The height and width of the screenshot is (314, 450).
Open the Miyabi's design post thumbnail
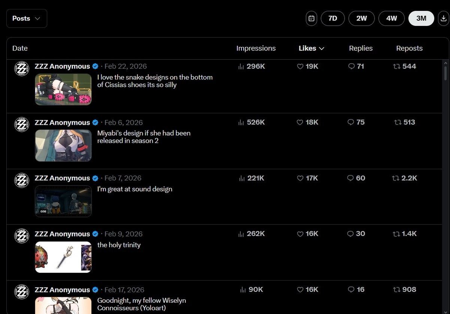pos(63,145)
